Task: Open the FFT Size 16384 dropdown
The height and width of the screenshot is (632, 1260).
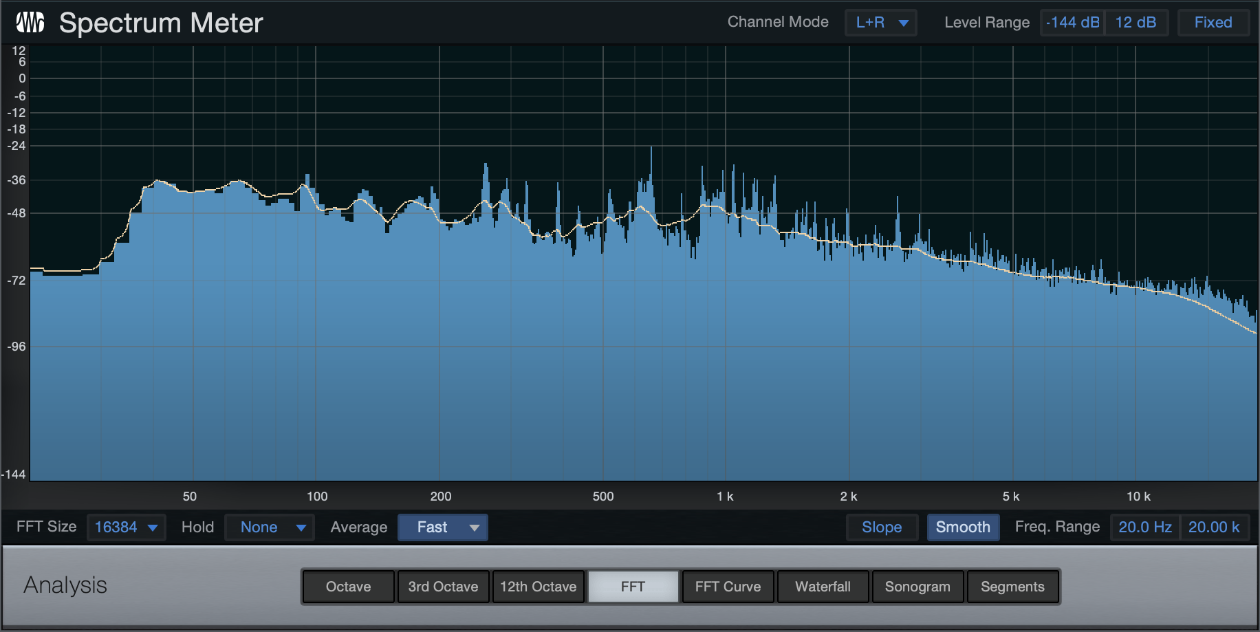Action: click(x=126, y=527)
